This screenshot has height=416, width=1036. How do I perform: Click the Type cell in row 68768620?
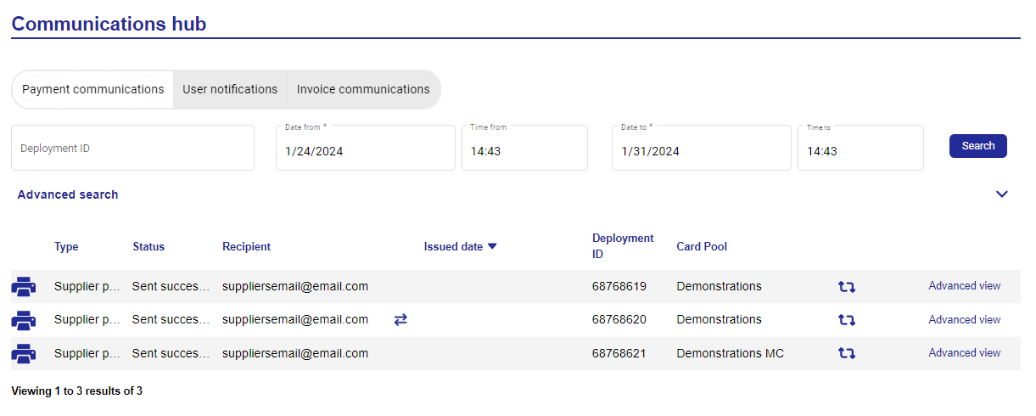point(87,320)
